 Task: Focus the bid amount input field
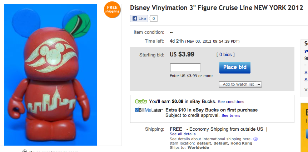(185, 67)
